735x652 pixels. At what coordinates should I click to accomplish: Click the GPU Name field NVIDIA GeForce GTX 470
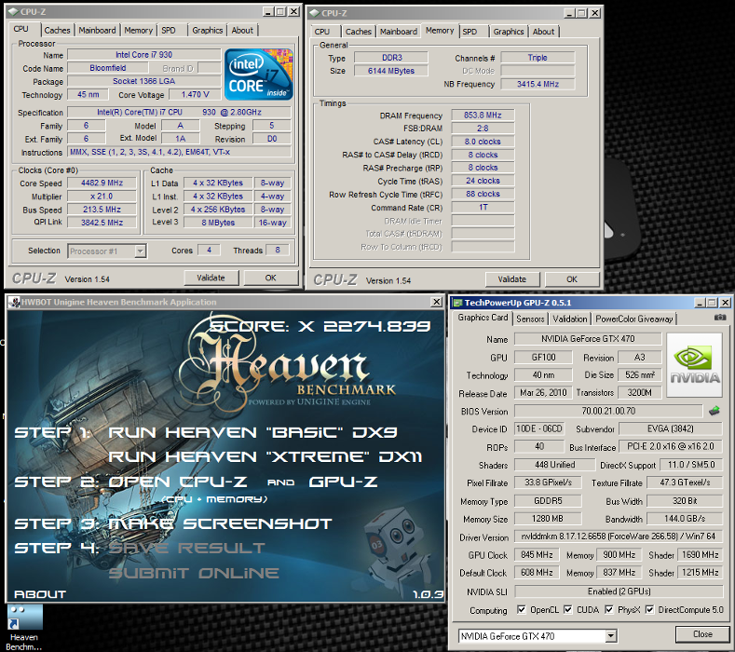pos(588,339)
